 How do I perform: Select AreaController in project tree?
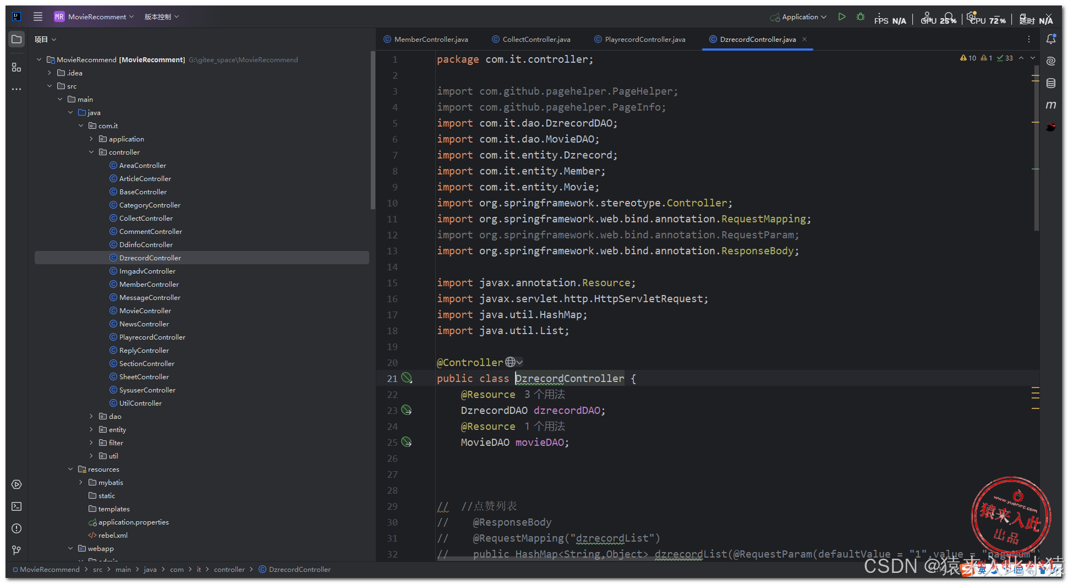pos(143,165)
